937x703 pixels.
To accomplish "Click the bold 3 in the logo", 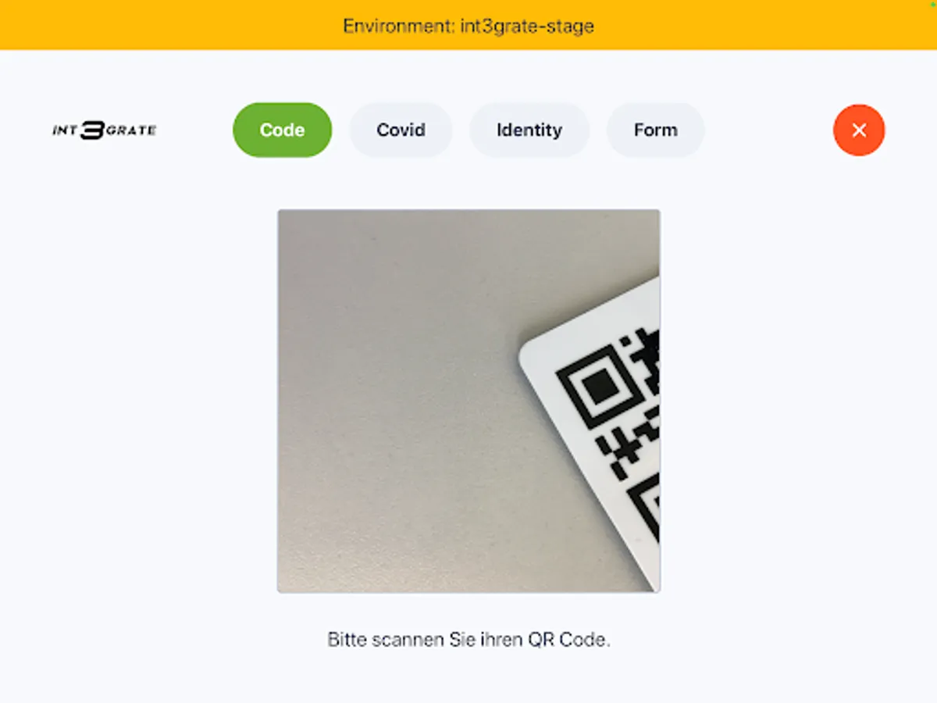I will tap(92, 130).
